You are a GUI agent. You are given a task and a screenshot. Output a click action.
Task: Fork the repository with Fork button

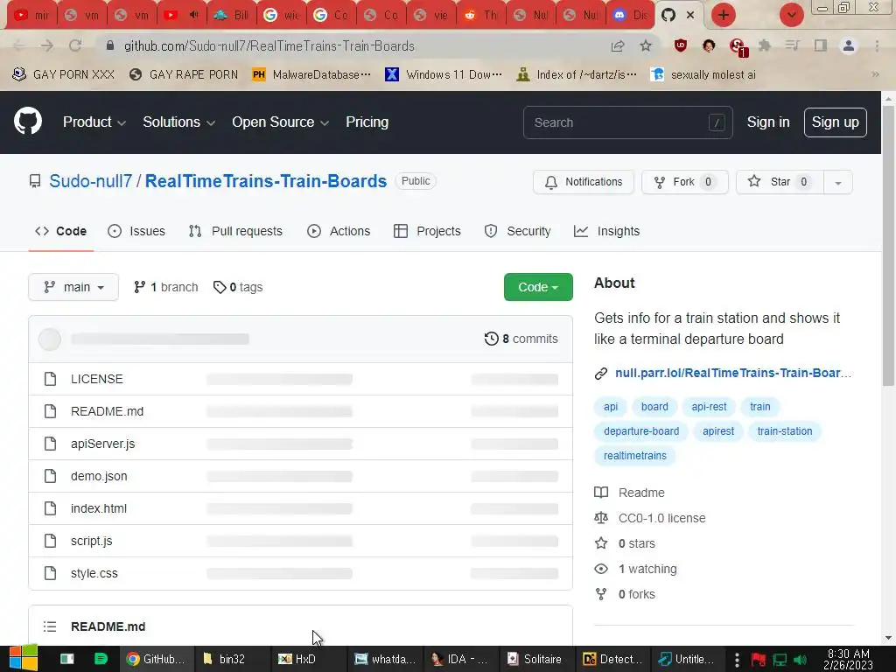coord(685,182)
